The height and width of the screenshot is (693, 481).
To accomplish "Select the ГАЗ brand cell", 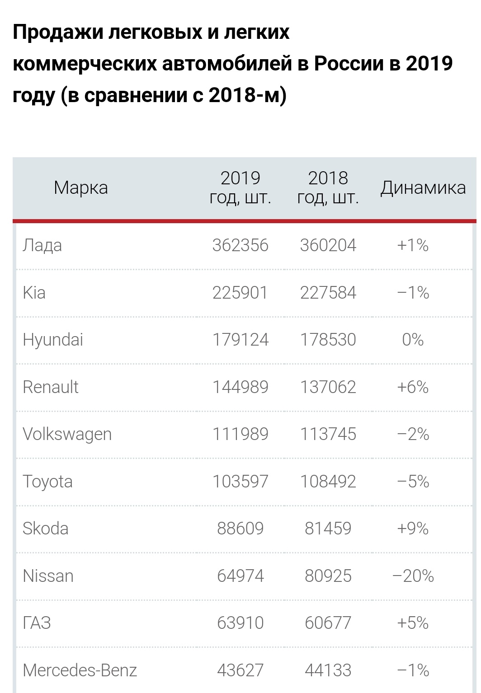I will pyautogui.click(x=37, y=623).
